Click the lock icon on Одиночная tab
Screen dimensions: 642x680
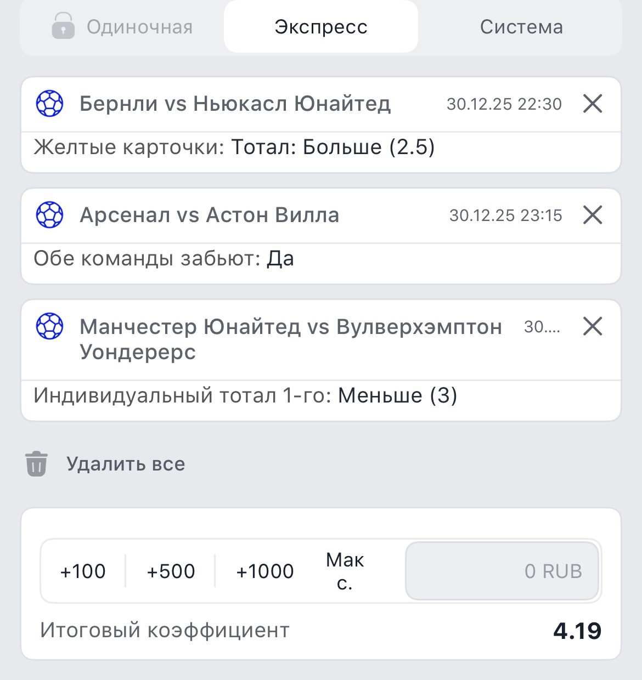[63, 26]
